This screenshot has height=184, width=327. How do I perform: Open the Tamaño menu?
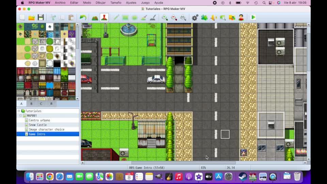click(x=116, y=3)
